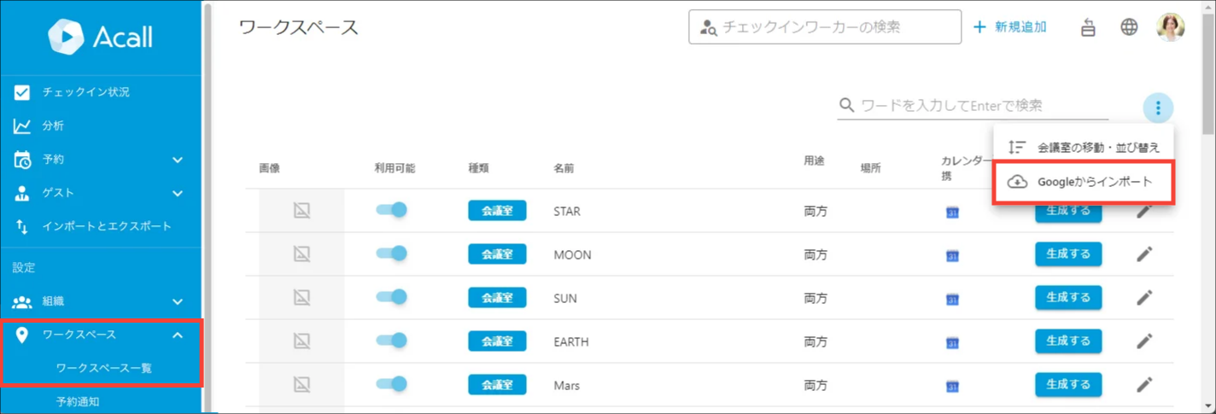Screen dimensions: 1216x414
Task: Open the three-dot more options menu
Action: [1158, 108]
